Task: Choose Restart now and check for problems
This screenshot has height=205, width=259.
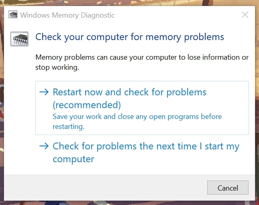Action: (129, 92)
